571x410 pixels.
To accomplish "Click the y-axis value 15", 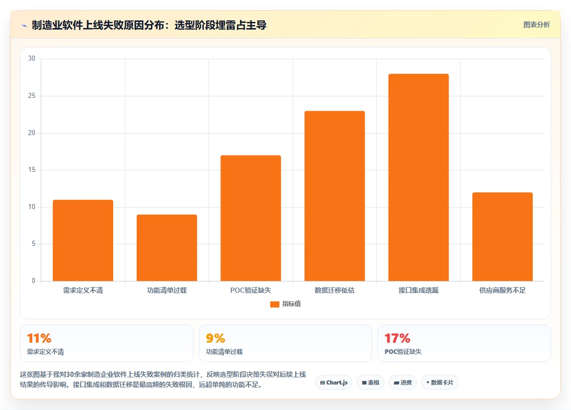I will 32,170.
